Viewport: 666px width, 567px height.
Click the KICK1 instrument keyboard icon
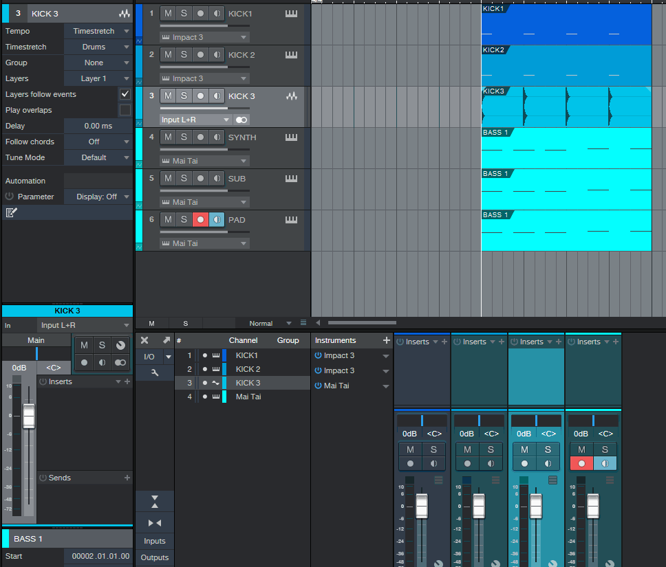[292, 14]
